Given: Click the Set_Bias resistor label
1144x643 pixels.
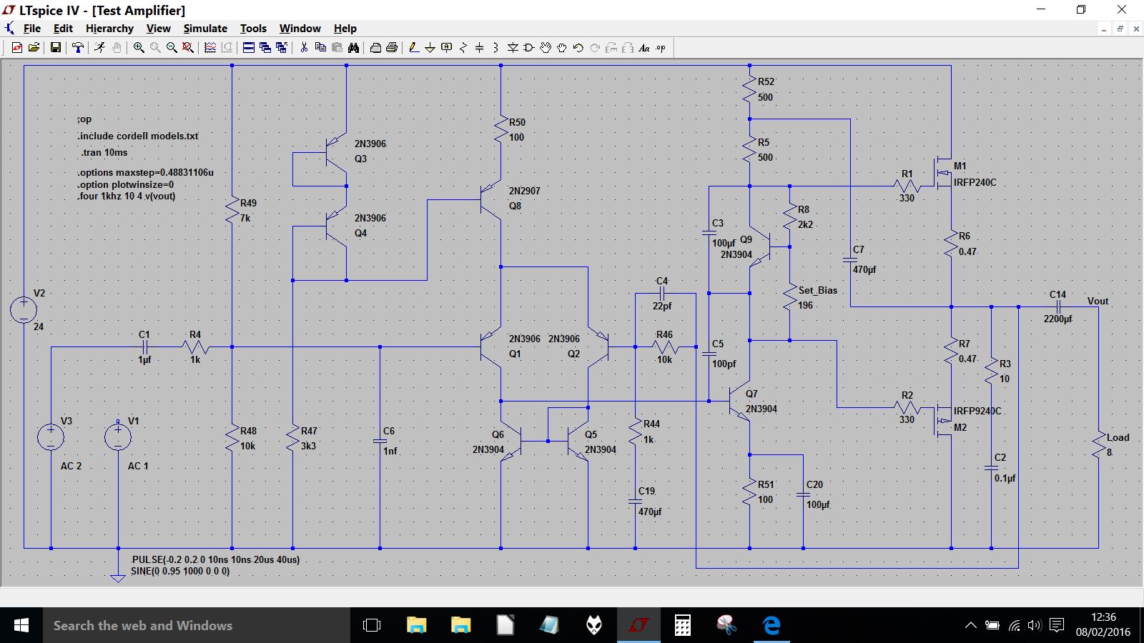Looking at the screenshot, I should pos(818,290).
